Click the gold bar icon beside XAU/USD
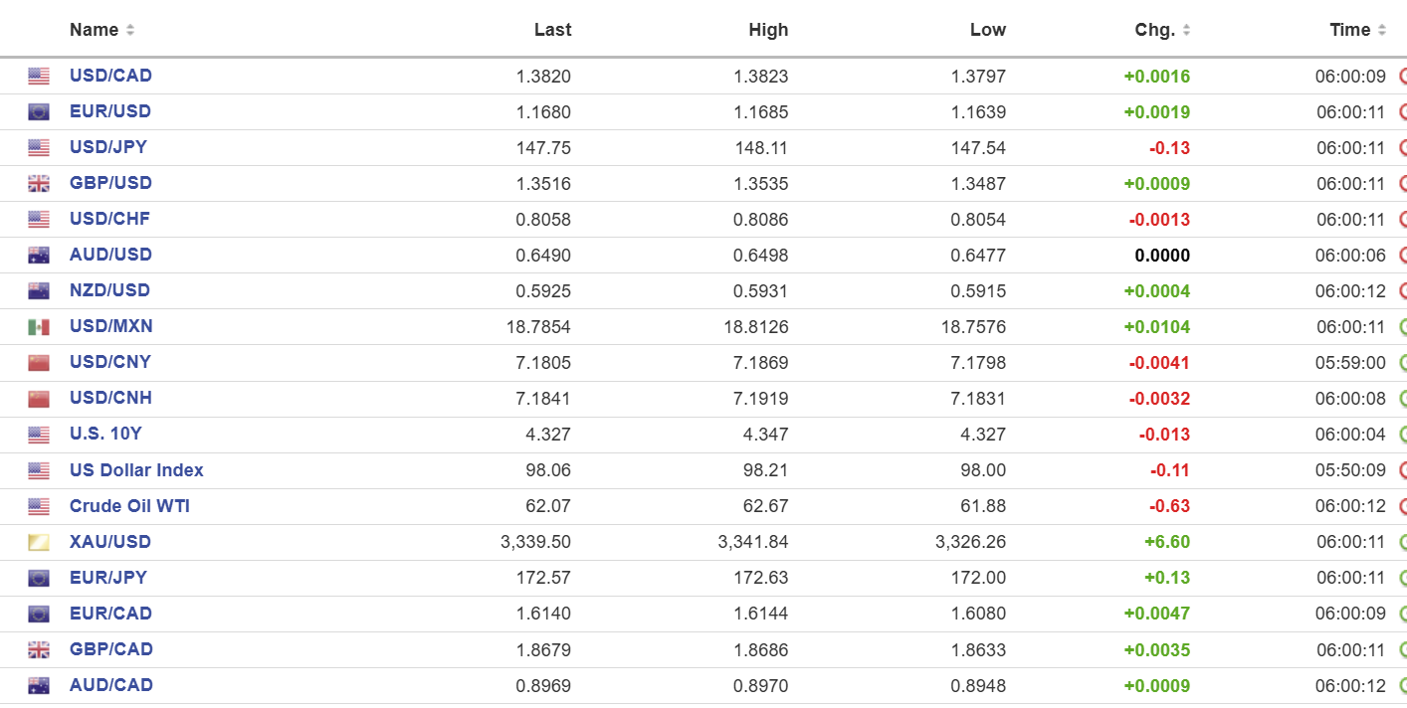The image size is (1407, 708). coord(39,543)
